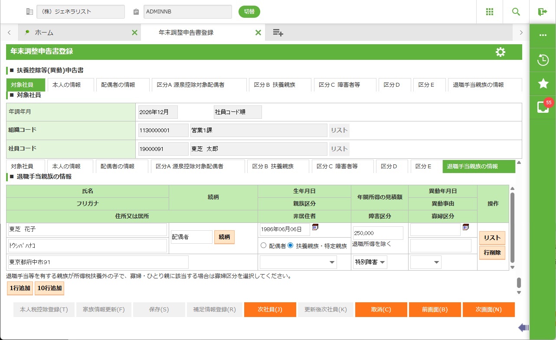Click the 1行追加 button
The width and height of the screenshot is (556, 340).
click(19, 288)
